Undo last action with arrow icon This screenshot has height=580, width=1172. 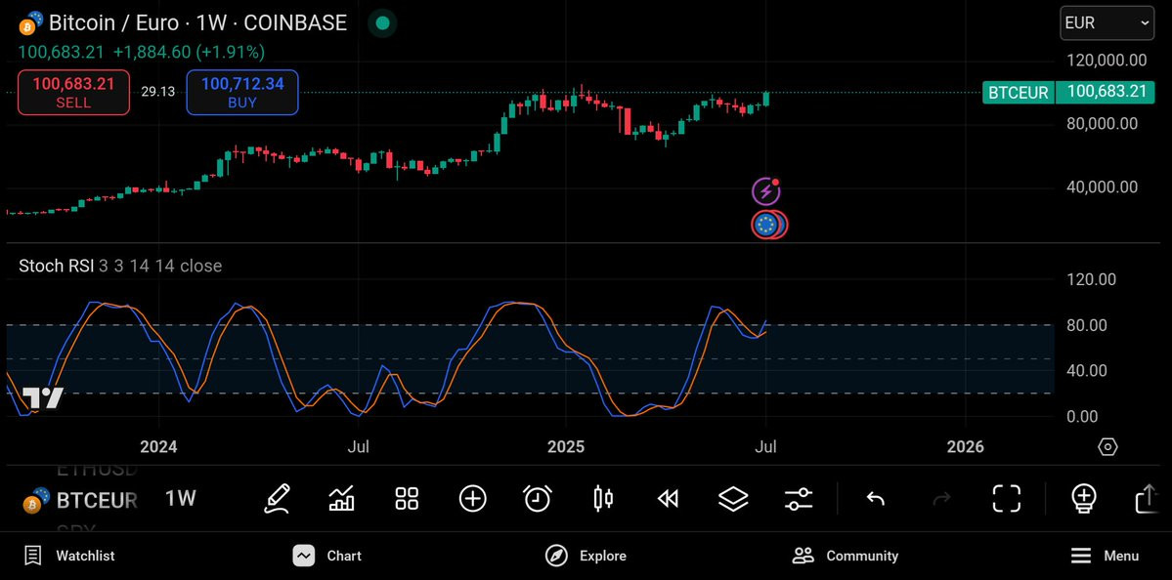[x=875, y=498]
